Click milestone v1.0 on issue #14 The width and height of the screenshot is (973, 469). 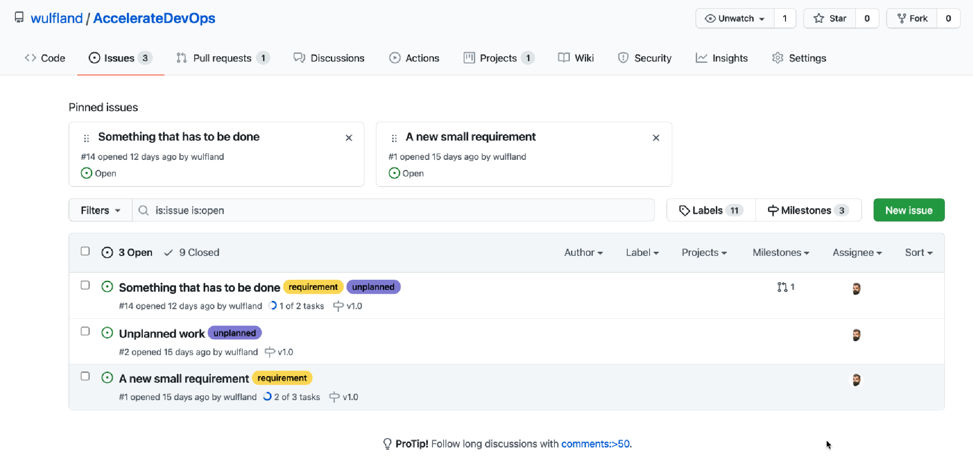(347, 306)
